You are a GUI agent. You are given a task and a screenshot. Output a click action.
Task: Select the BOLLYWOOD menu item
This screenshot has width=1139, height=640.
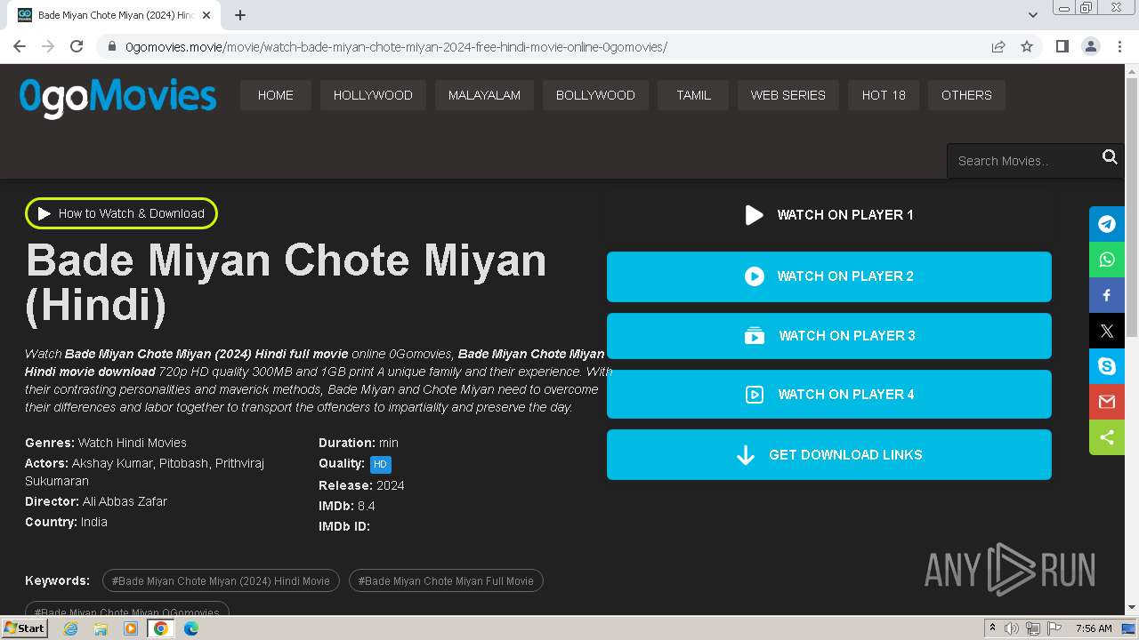(595, 95)
